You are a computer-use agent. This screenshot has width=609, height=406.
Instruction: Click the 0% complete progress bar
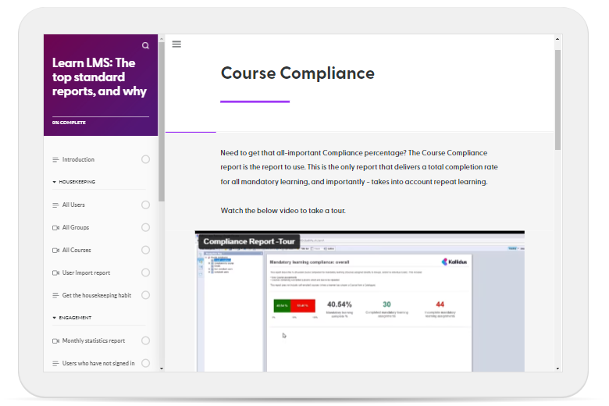[x=100, y=117]
